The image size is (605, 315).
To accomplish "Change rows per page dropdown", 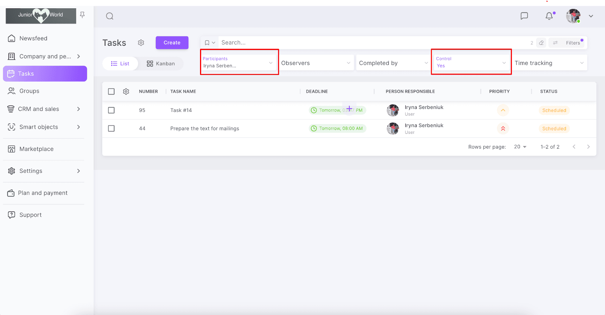I will pos(520,147).
